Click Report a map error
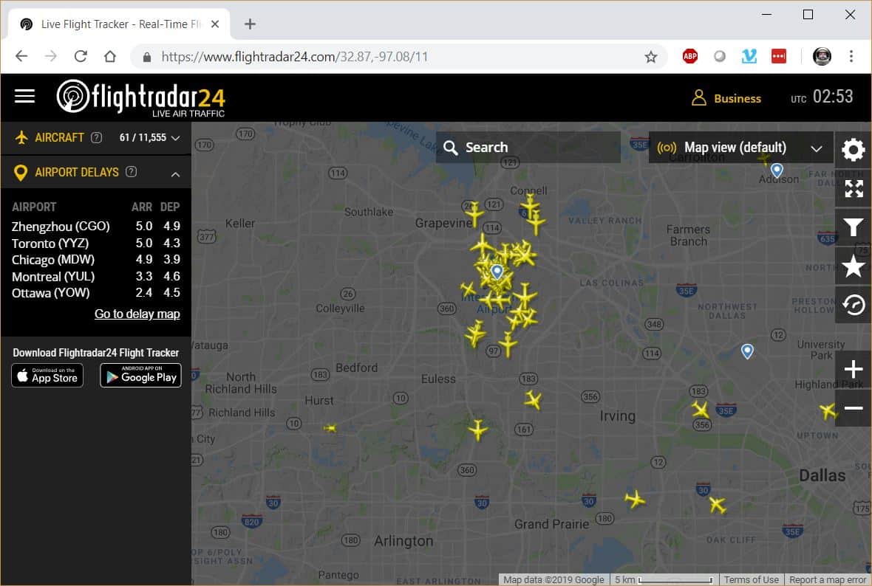The height and width of the screenshot is (586, 872). [828, 580]
